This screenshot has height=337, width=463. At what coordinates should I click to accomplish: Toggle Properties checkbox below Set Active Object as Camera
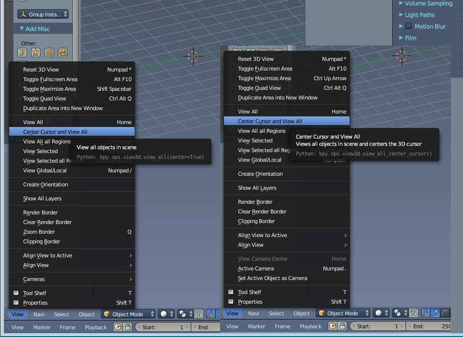pyautogui.click(x=231, y=302)
